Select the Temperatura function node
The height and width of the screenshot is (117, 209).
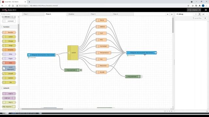coord(103,53)
